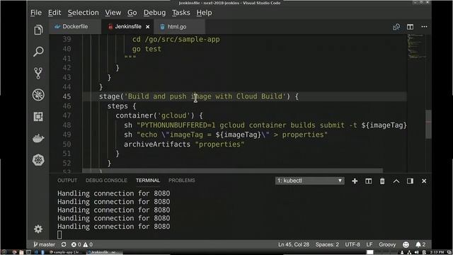Viewport: 453px width, 255px height.
Task: Open the Search view in the activity bar
Action: (x=38, y=52)
